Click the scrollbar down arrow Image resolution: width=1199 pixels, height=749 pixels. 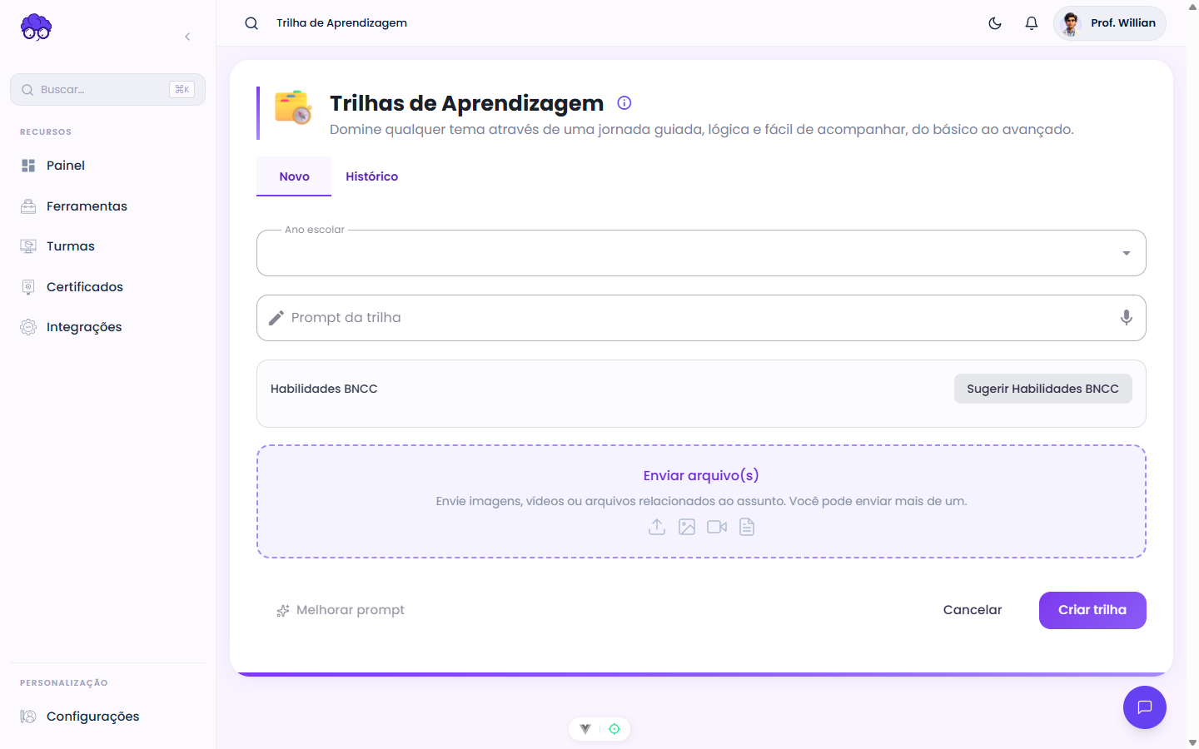pyautogui.click(x=1192, y=742)
